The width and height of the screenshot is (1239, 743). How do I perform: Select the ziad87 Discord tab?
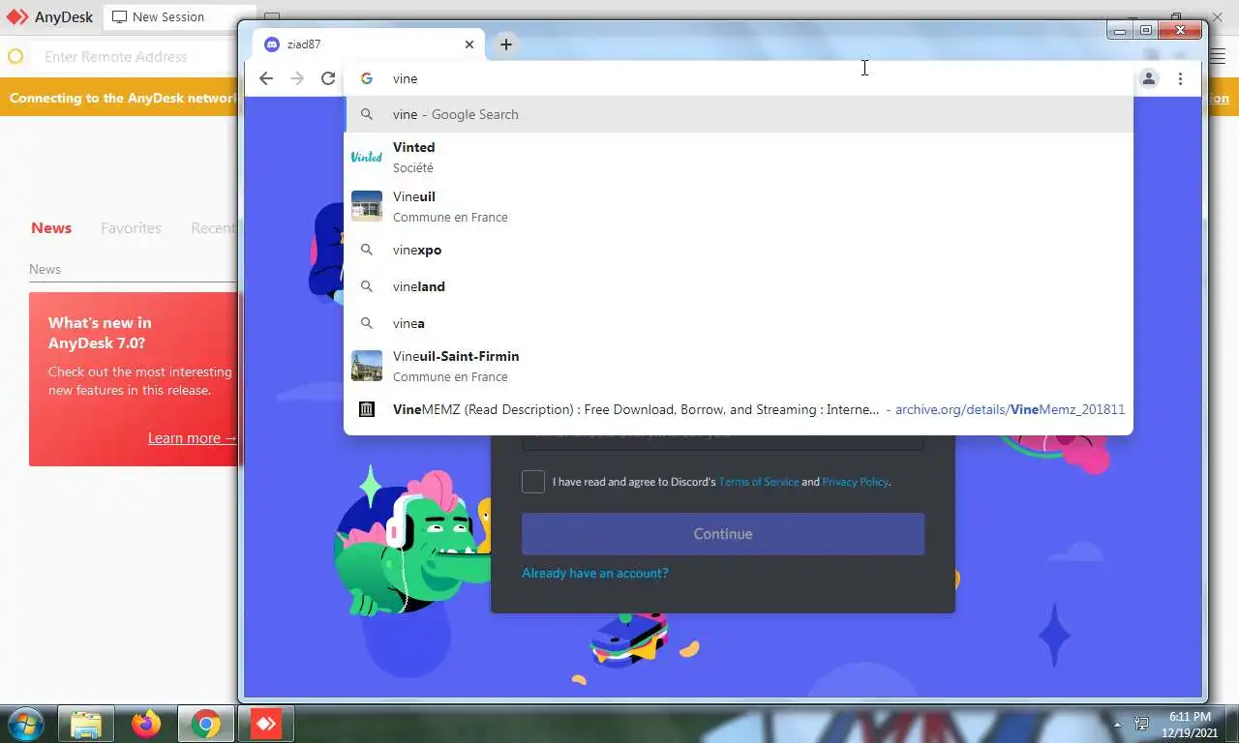pos(368,45)
